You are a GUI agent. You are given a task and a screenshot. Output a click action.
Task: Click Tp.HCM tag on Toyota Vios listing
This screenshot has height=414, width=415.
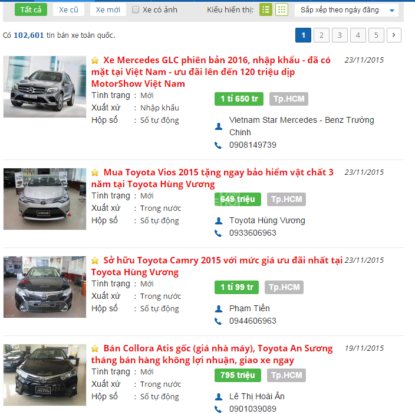click(x=286, y=199)
